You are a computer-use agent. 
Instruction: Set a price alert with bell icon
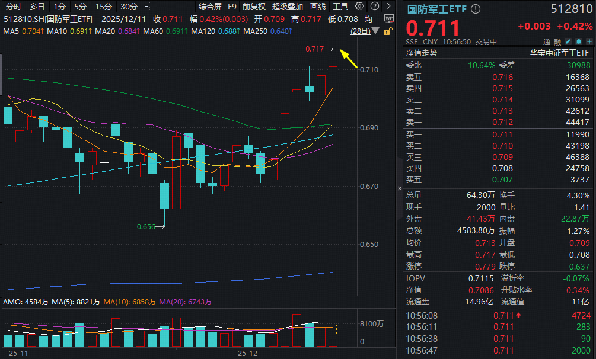578,42
